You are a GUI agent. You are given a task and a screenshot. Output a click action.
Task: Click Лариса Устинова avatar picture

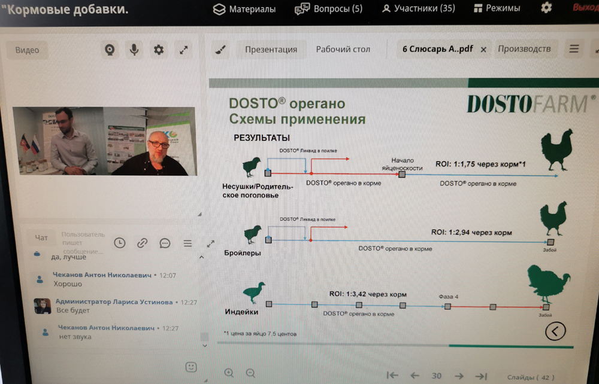tap(43, 306)
